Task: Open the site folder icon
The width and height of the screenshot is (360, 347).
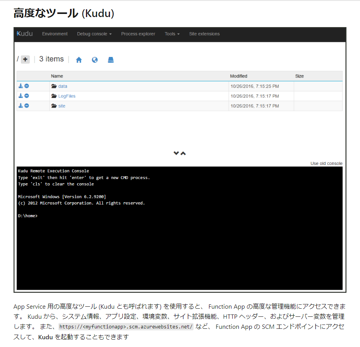Action: [54, 106]
